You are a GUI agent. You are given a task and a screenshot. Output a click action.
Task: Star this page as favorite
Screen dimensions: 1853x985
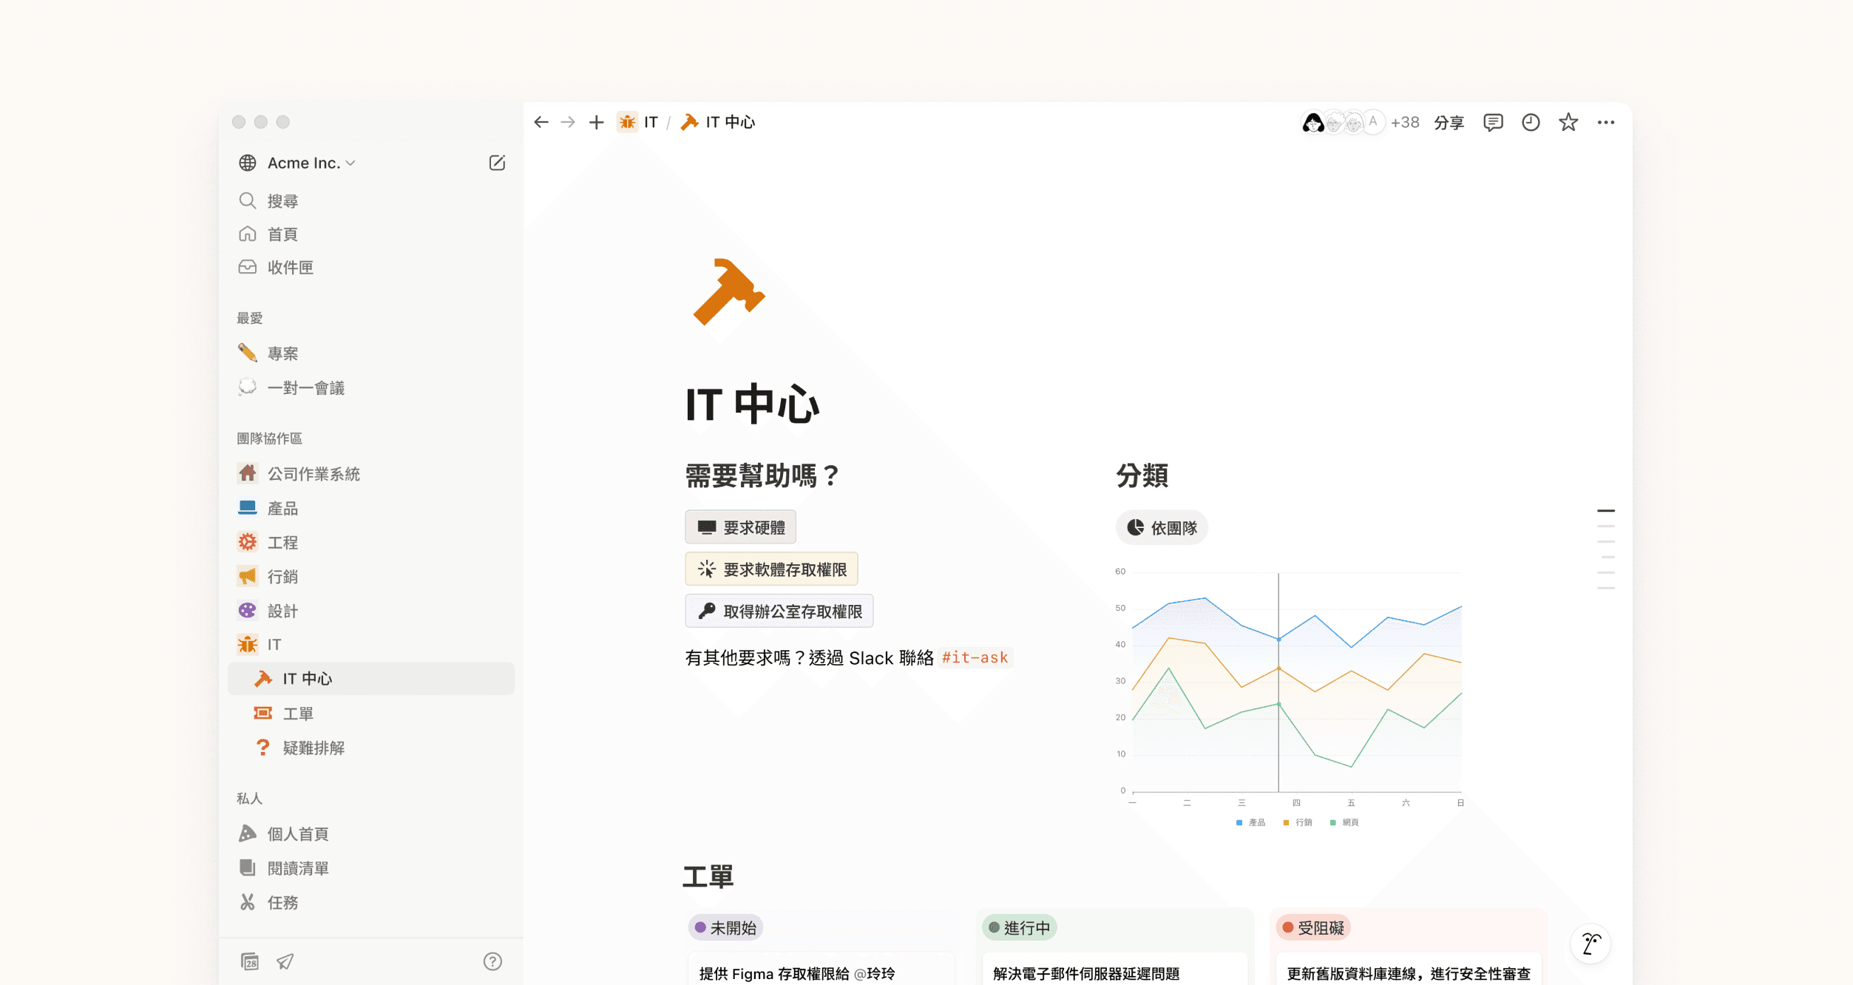coord(1568,122)
